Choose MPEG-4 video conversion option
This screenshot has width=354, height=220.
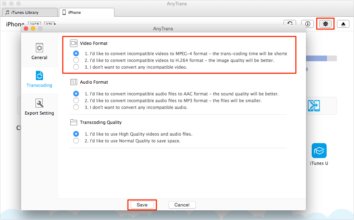pyautogui.click(x=76, y=54)
